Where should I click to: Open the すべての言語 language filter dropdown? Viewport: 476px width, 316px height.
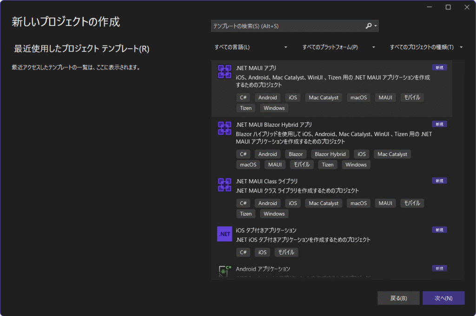point(251,47)
